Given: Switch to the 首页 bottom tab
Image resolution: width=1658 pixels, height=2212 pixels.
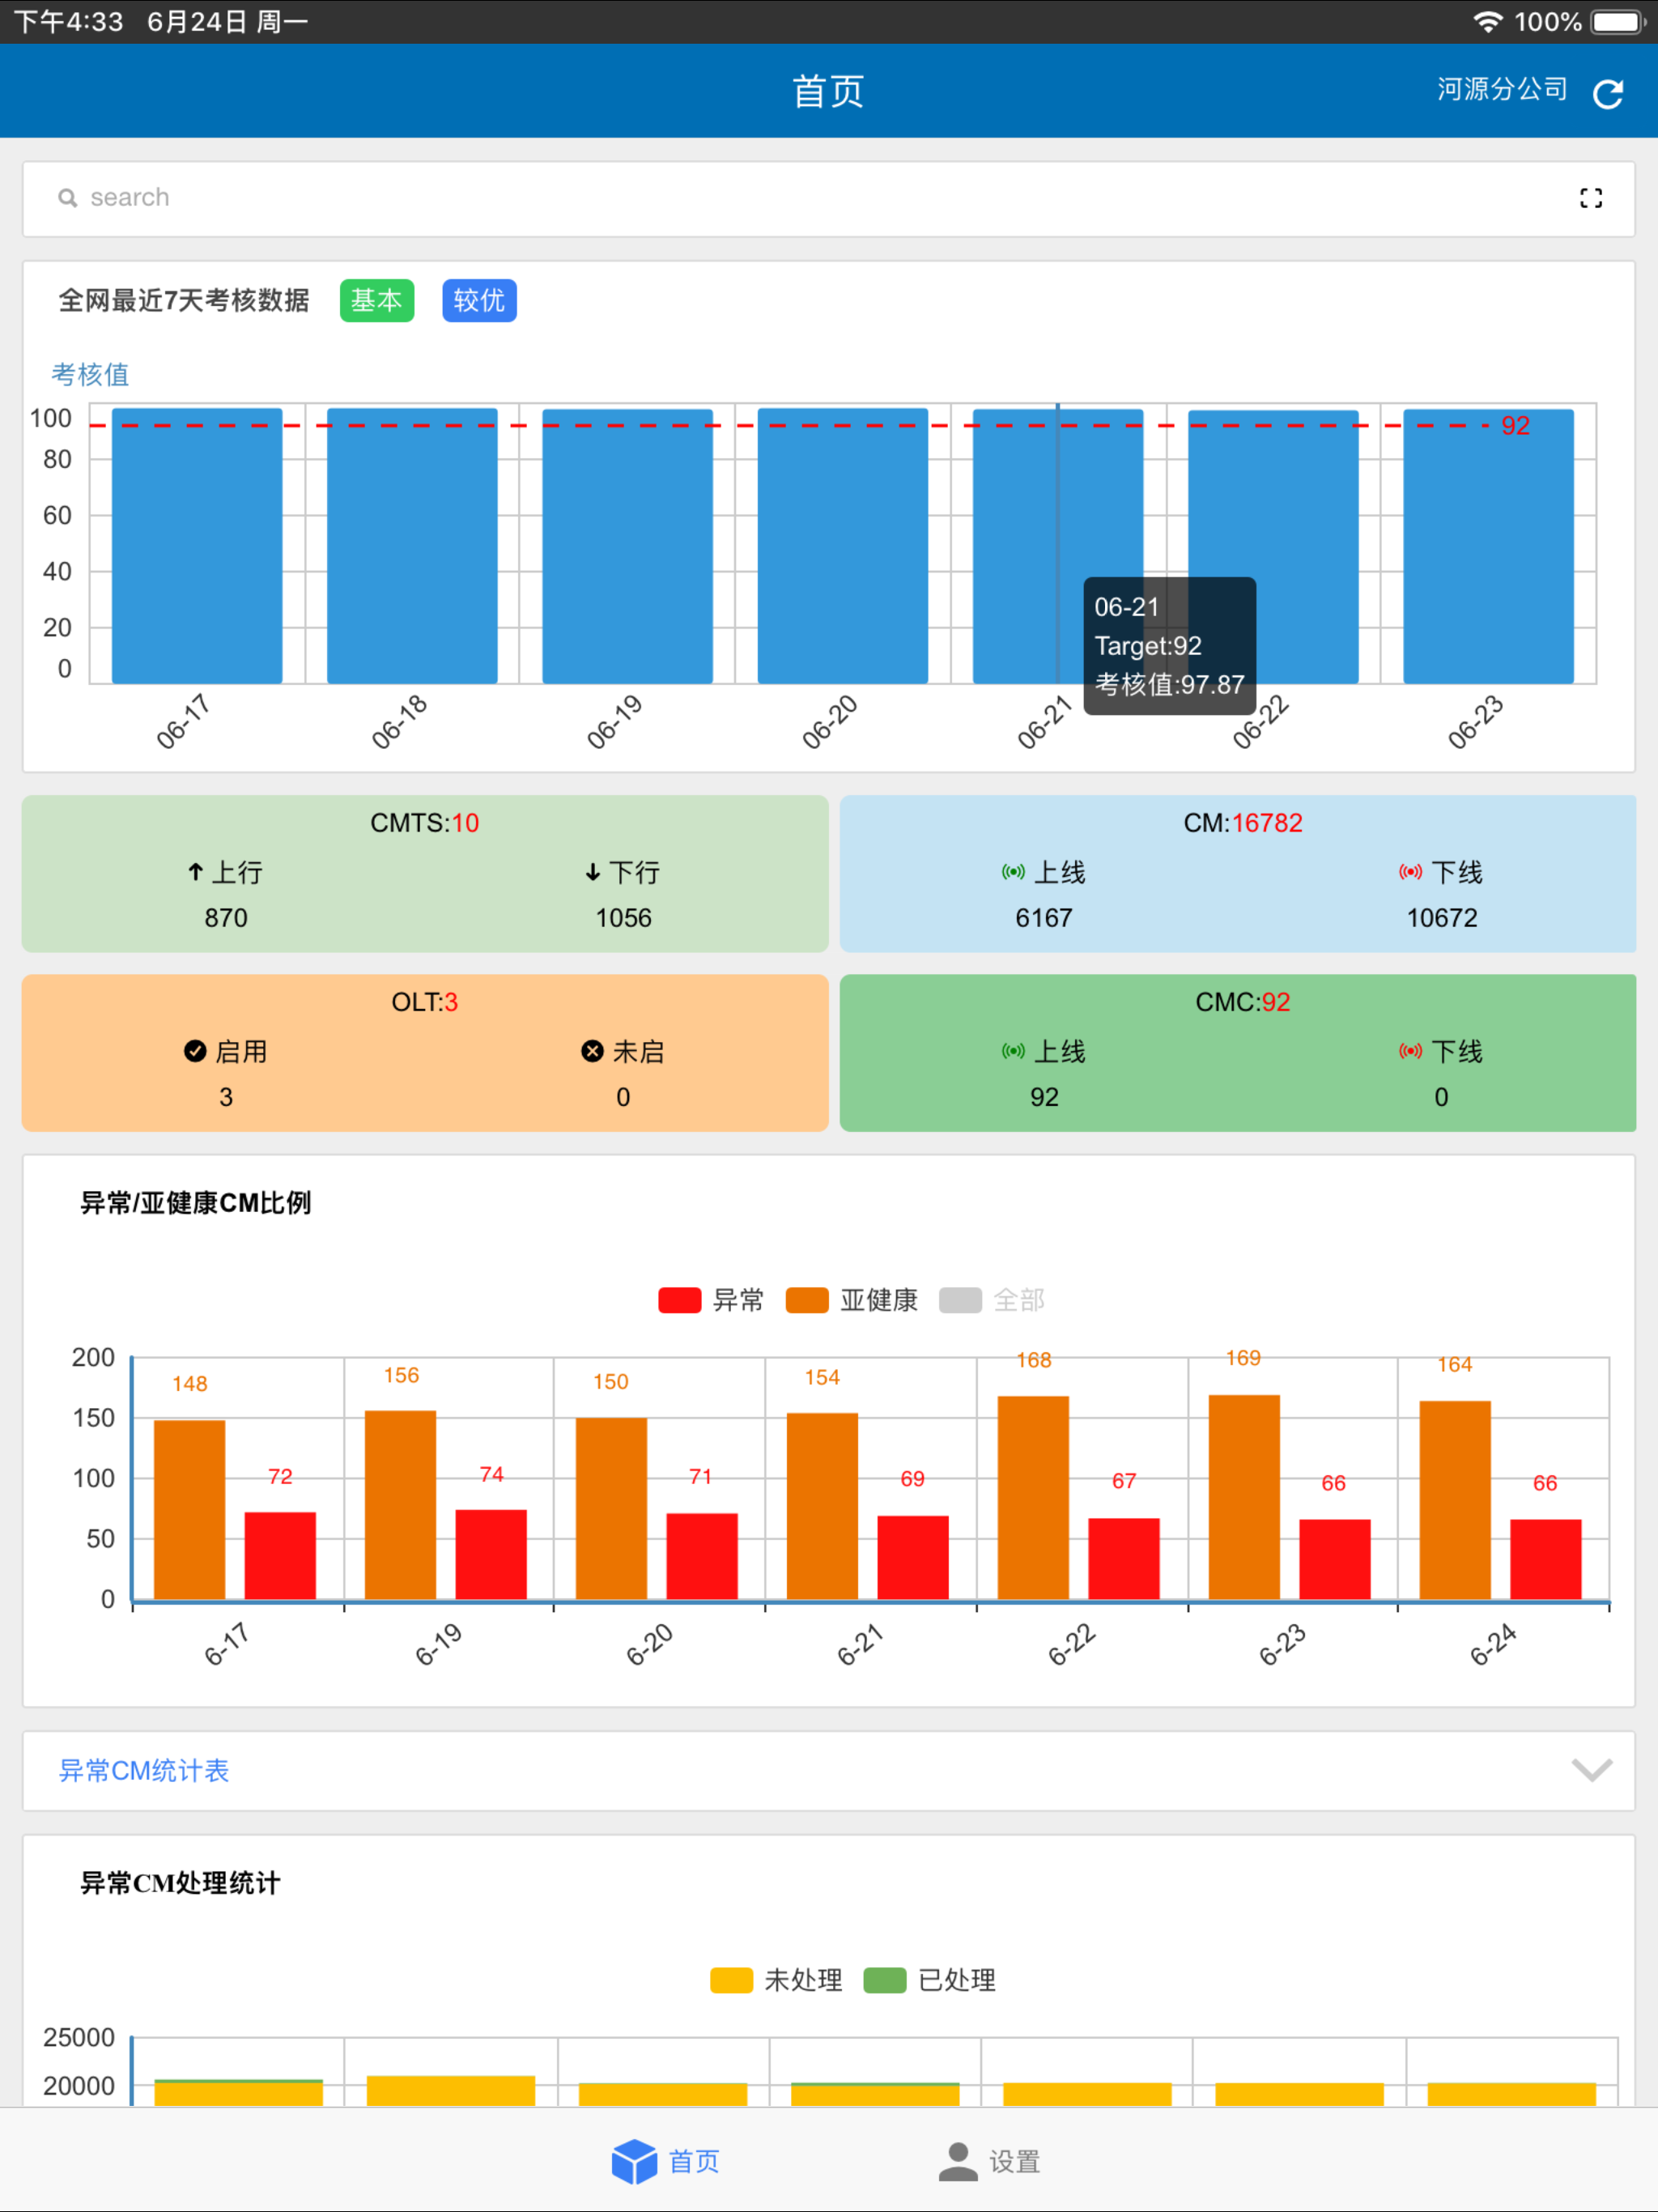Looking at the screenshot, I should (665, 2161).
